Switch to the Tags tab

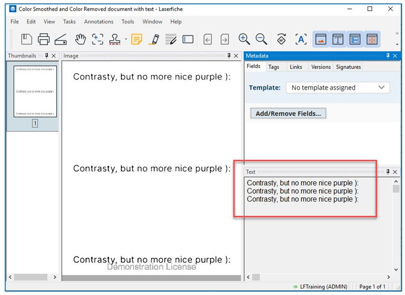coord(275,67)
